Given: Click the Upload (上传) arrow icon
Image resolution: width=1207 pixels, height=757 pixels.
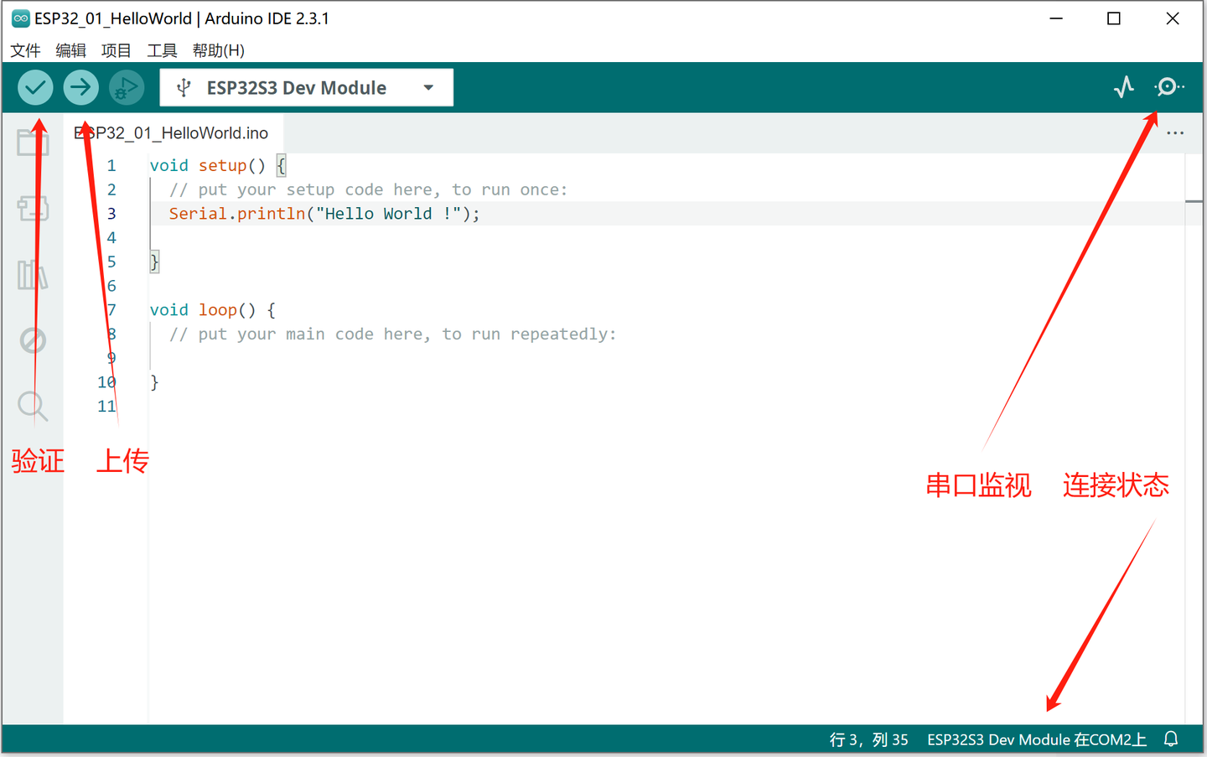Looking at the screenshot, I should click(x=80, y=86).
